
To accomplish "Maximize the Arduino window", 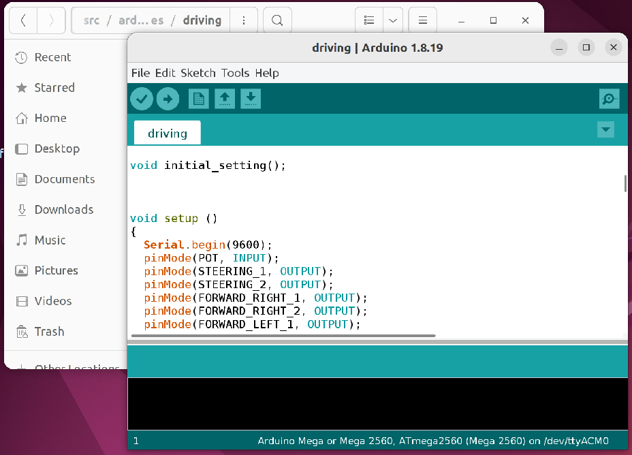I will coord(586,48).
